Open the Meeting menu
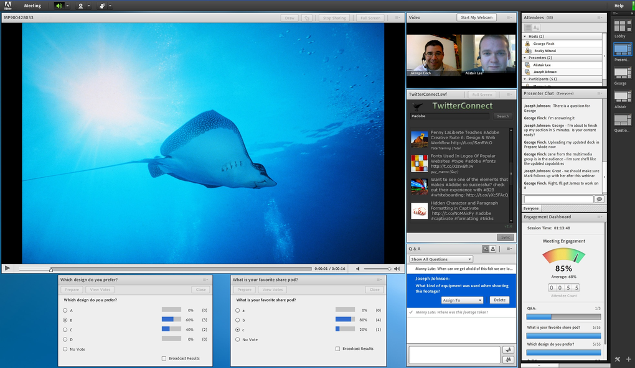The width and height of the screenshot is (635, 368). coord(32,6)
